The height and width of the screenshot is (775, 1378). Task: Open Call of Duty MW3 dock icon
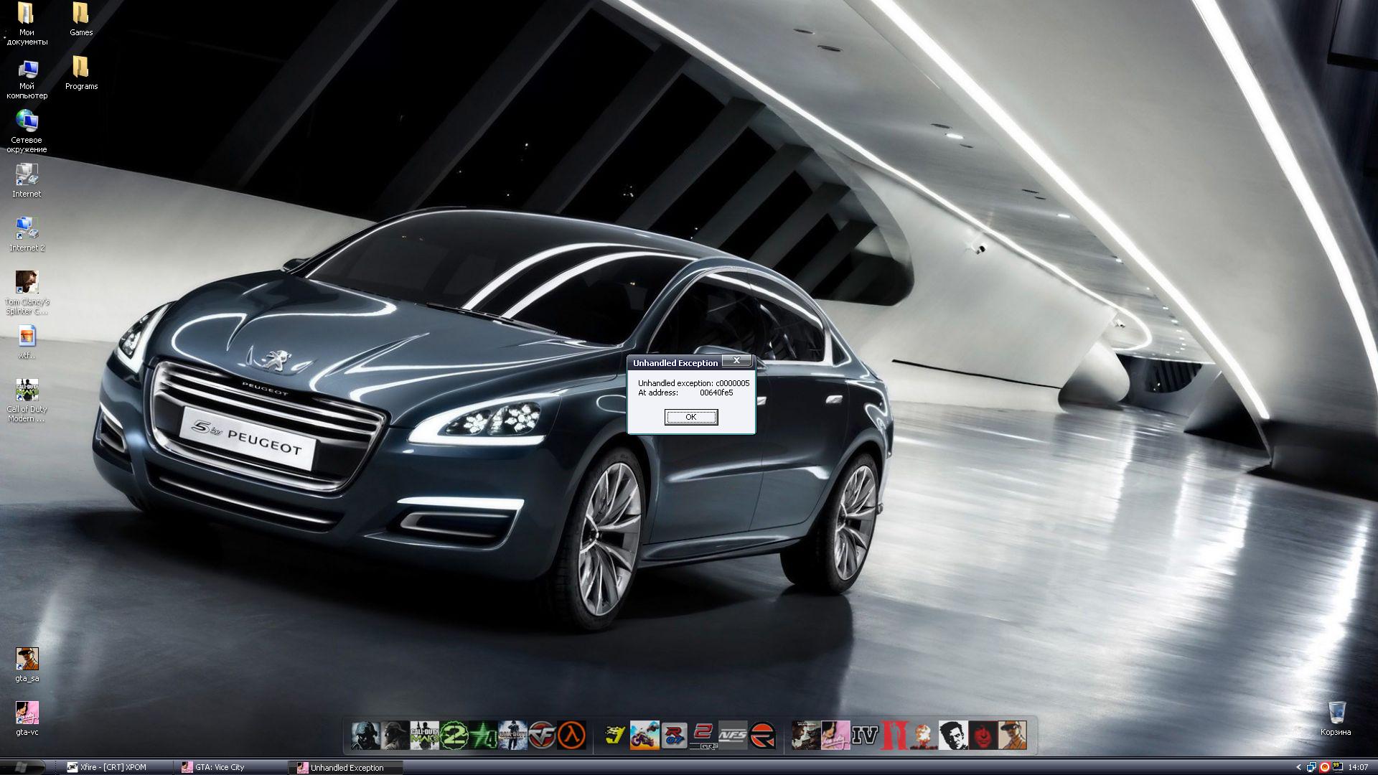click(x=424, y=736)
